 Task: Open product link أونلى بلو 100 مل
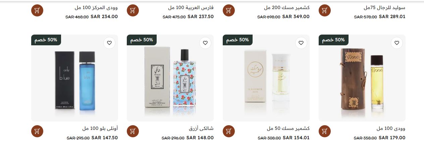(100, 129)
